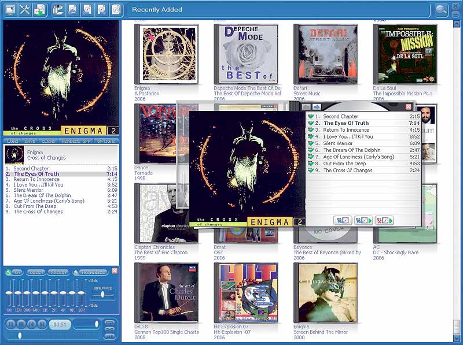Skip to the next track
This screenshot has height=345, width=463.
tap(42, 324)
